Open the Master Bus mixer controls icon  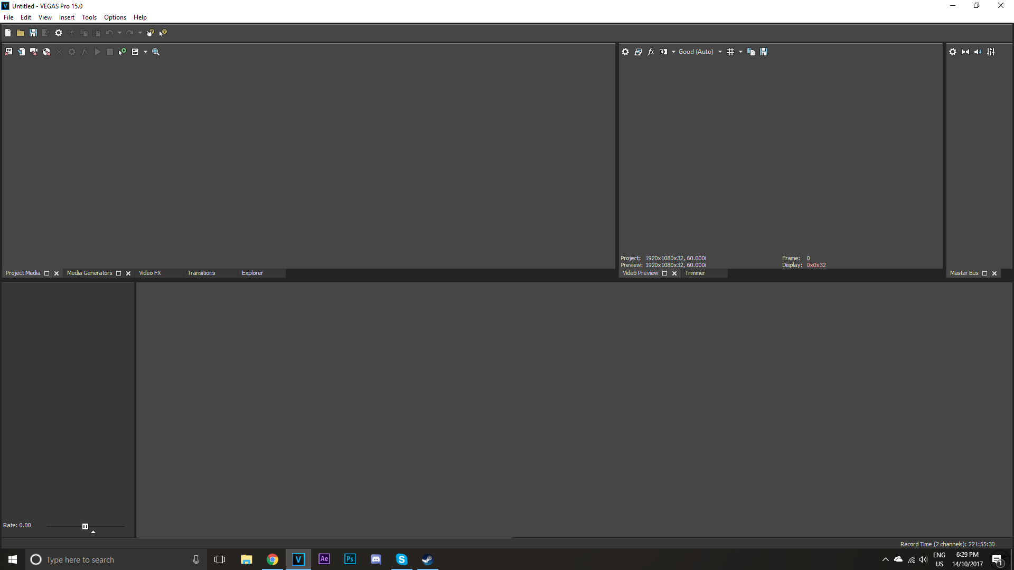point(991,52)
